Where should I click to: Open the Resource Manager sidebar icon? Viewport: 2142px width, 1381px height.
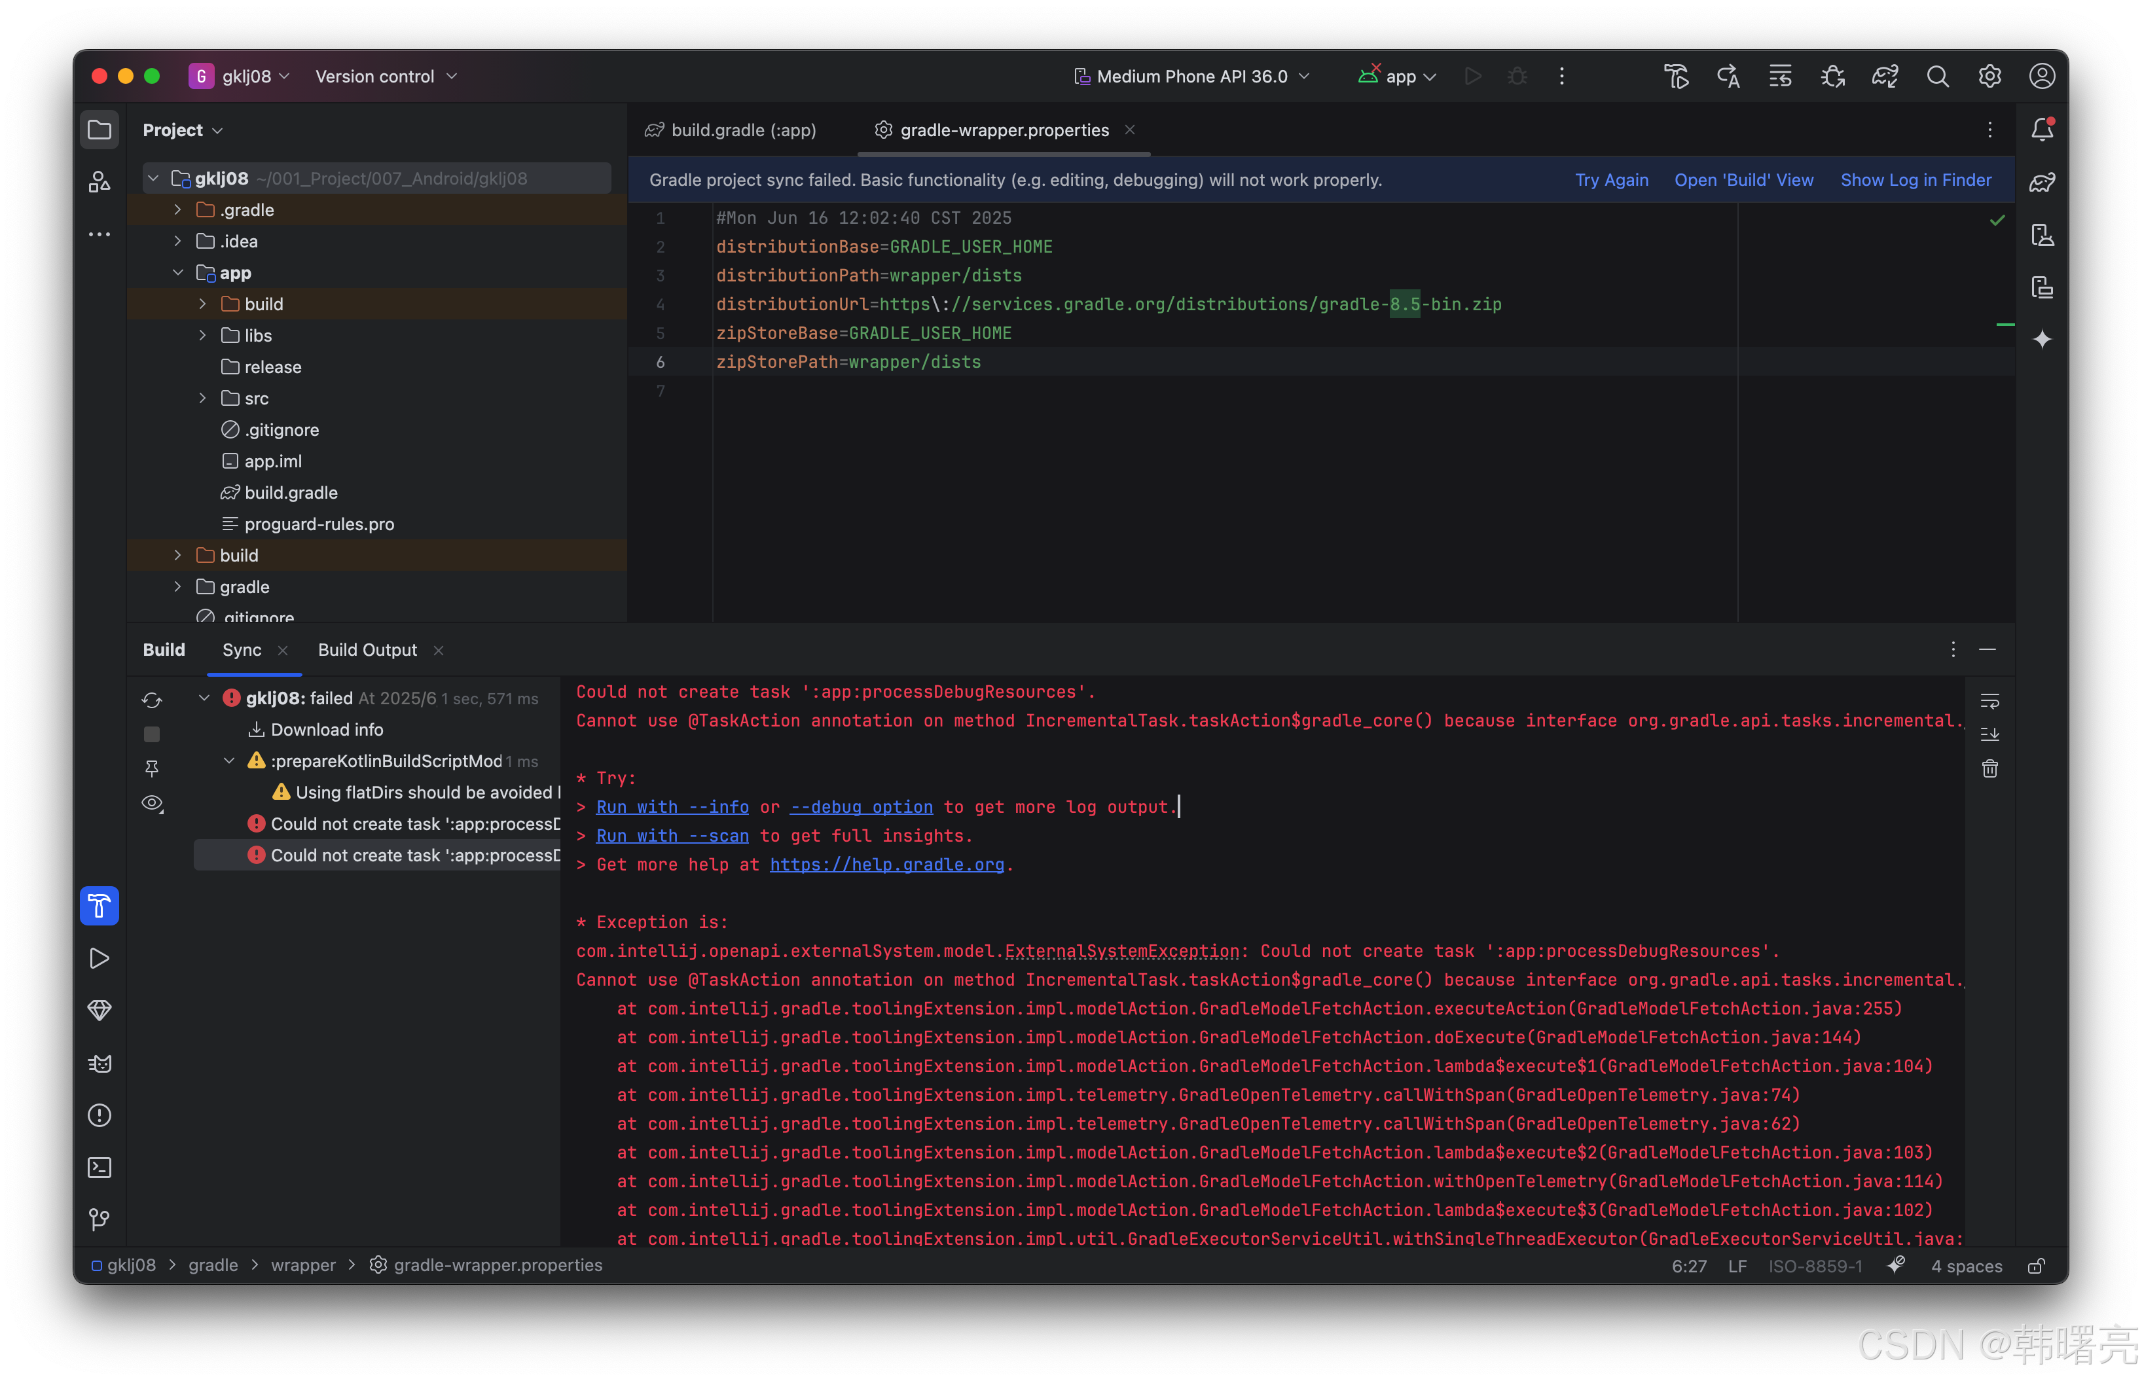[x=100, y=182]
